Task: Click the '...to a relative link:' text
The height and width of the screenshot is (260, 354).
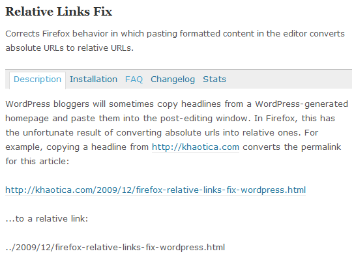Action: pos(47,219)
